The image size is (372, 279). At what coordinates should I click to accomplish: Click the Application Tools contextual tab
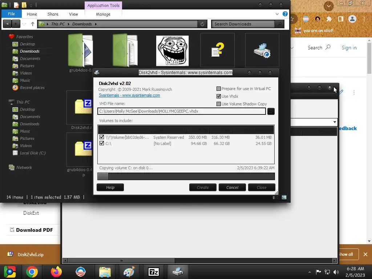104,5
